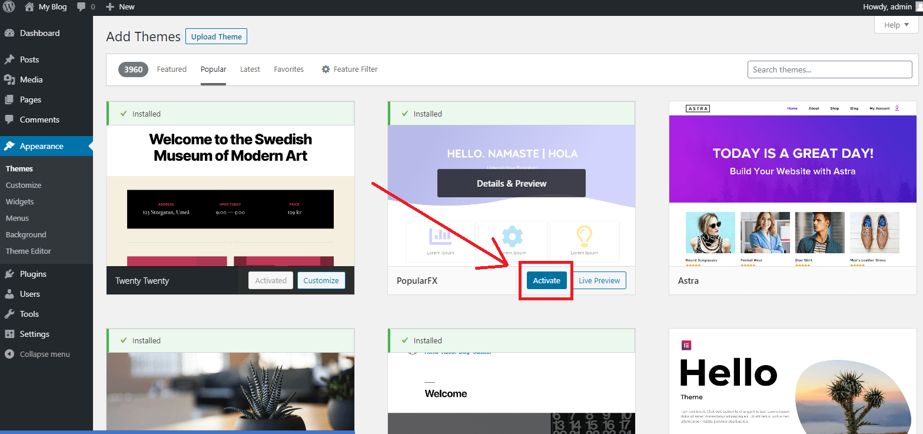Open the Plugins menu label
The height and width of the screenshot is (434, 923).
pos(33,274)
